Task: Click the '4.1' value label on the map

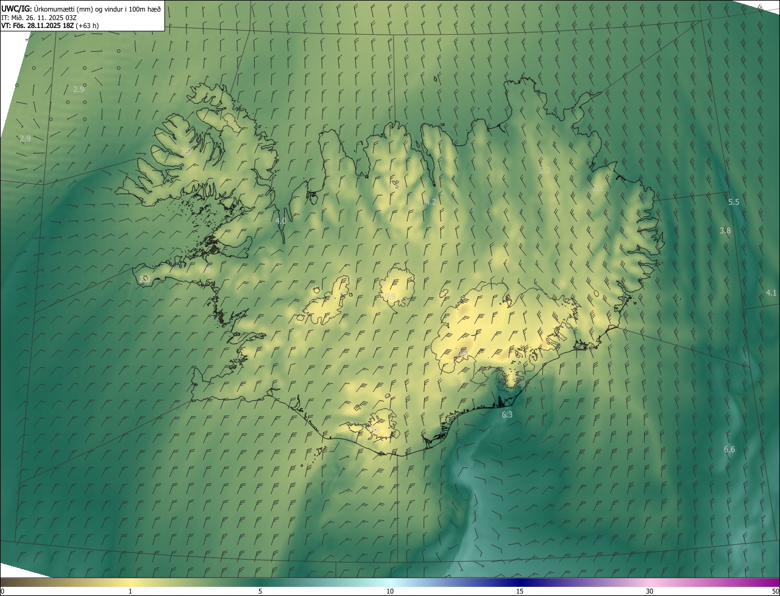Action: point(771,293)
